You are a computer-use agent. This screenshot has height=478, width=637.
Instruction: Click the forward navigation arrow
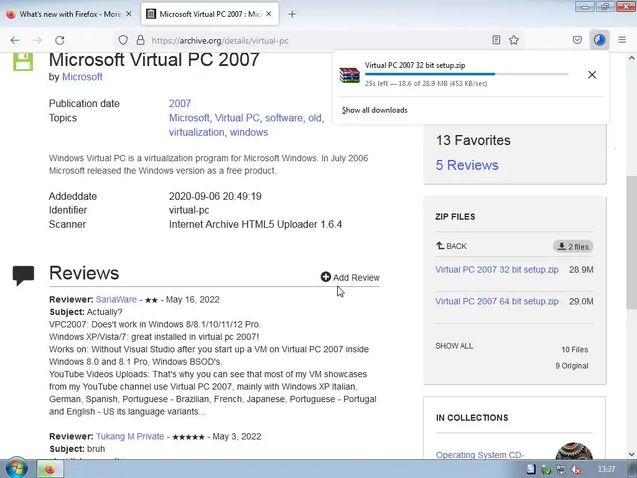pyautogui.click(x=37, y=40)
